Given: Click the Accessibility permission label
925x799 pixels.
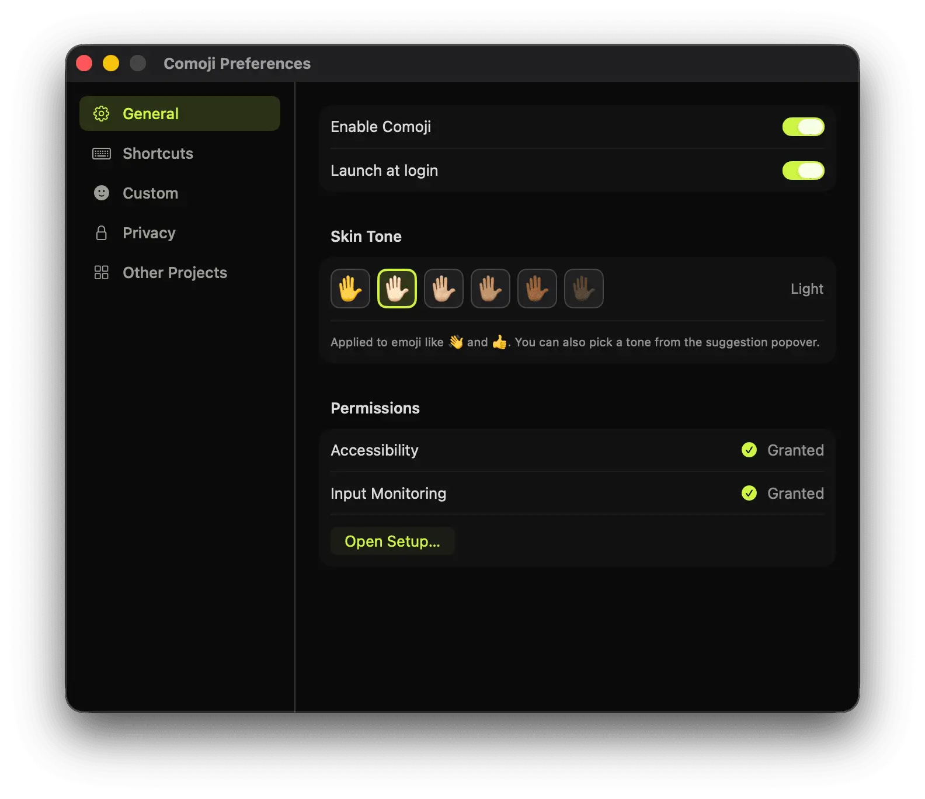Looking at the screenshot, I should 374,450.
